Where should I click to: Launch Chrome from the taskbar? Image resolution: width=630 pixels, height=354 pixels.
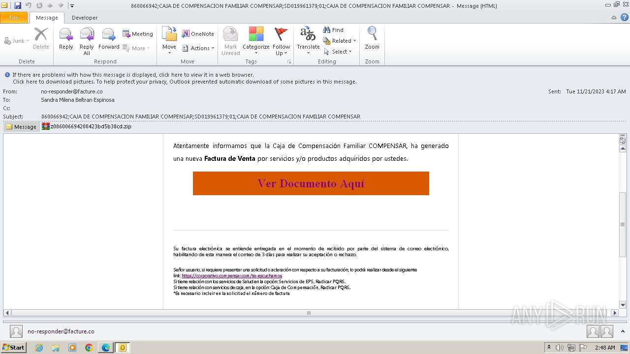(89, 348)
